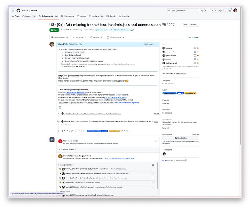
Task: Copy the head branch name icon
Action: (132, 30)
